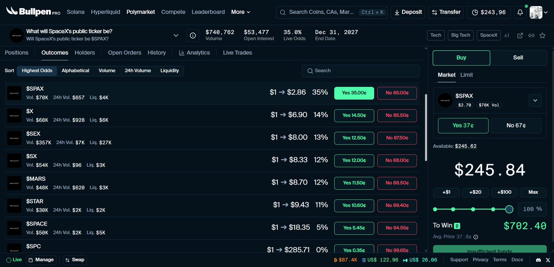Open the More navigation dropdown
The height and width of the screenshot is (267, 554).
coord(241,12)
